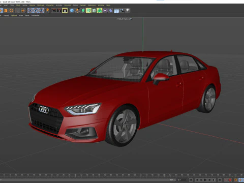Click the Default Camera label in viewport
The width and height of the screenshot is (244, 183).
click(125, 19)
